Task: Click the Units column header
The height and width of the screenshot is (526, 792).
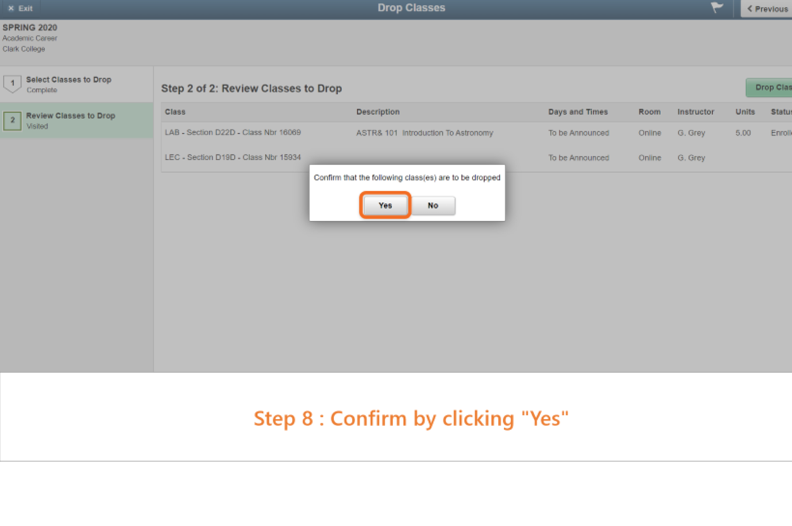Action: click(745, 112)
